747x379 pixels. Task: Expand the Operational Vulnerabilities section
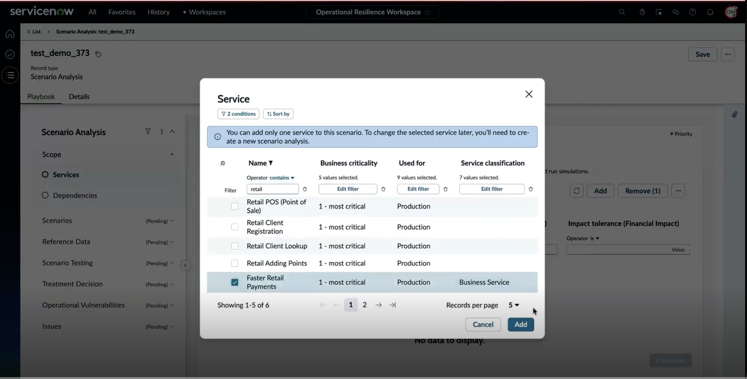tap(172, 305)
